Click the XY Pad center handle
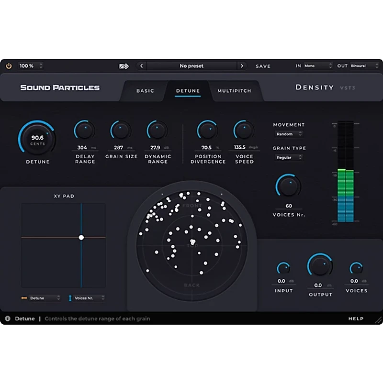This screenshot has height=383, width=383. point(82,237)
